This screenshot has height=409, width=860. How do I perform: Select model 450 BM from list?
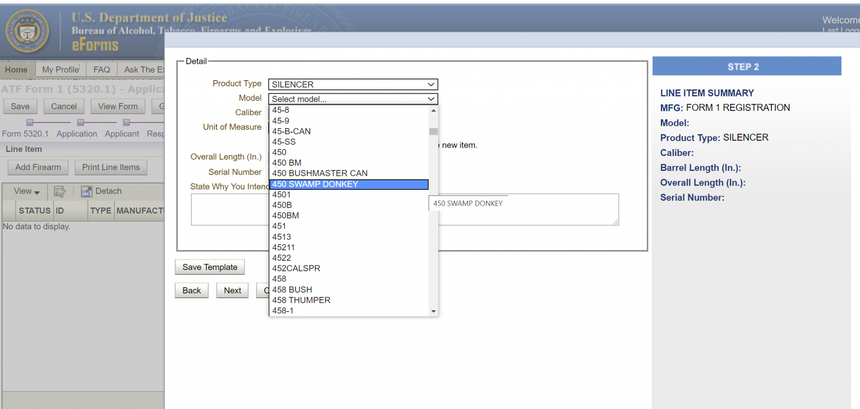(349, 163)
